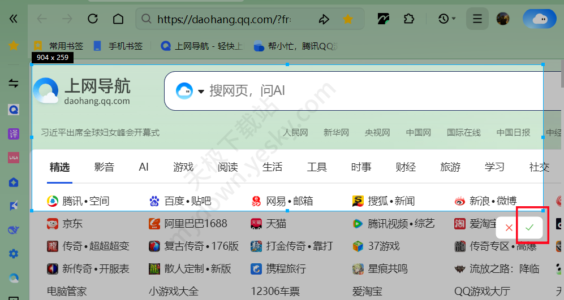Switch to the 影音 tab
This screenshot has height=300, width=564.
click(104, 167)
